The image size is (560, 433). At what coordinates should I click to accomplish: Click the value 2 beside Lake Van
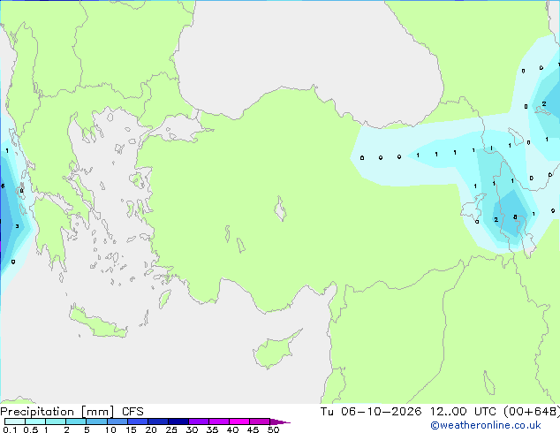click(496, 220)
